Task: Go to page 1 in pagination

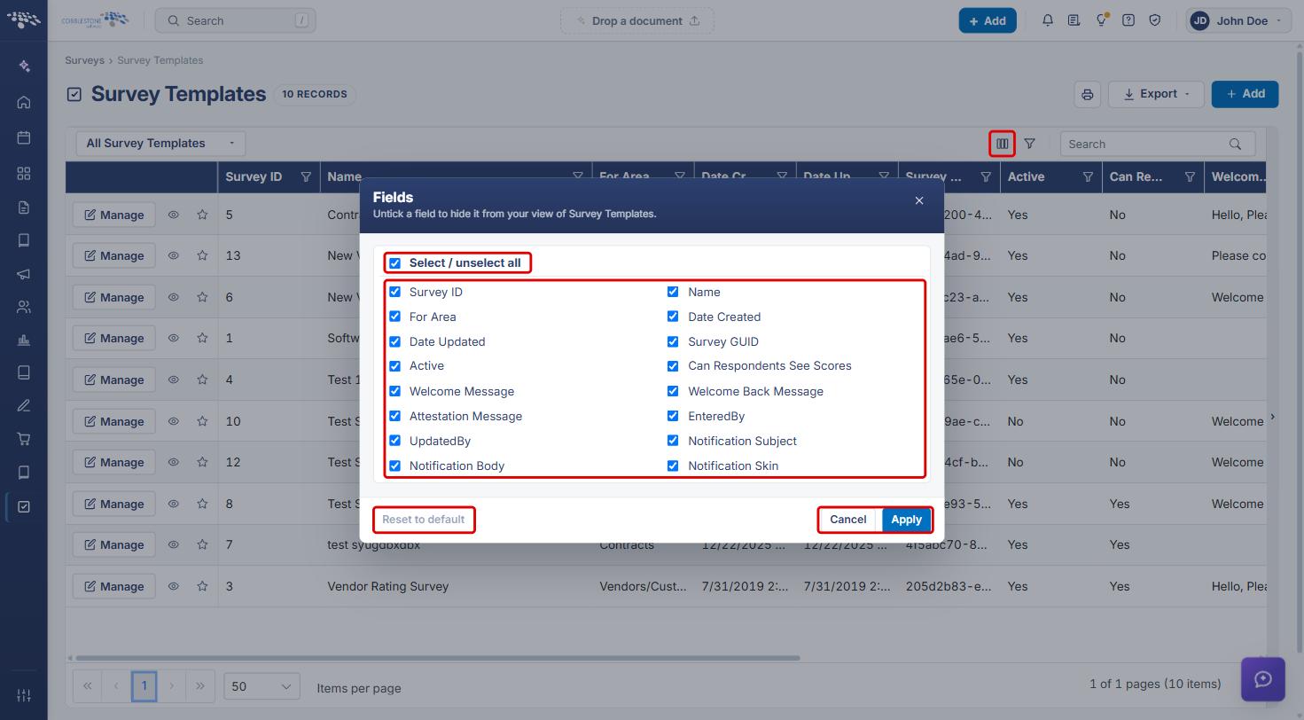Action: click(x=144, y=685)
